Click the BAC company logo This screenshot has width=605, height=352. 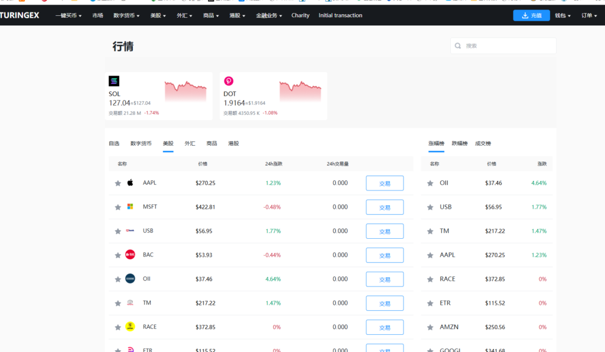point(130,255)
